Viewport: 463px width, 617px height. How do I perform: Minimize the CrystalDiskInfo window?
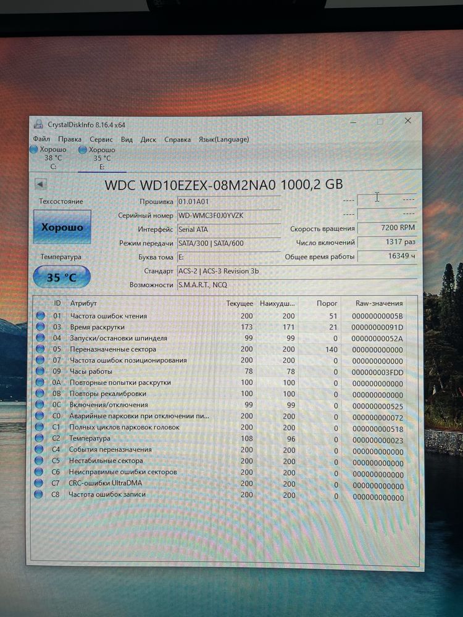coord(353,122)
